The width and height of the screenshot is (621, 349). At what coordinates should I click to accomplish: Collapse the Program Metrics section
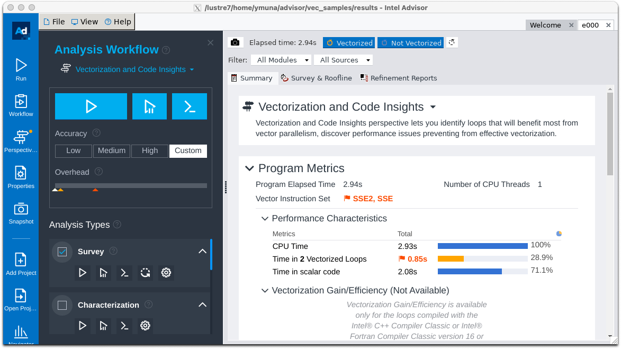coord(249,168)
